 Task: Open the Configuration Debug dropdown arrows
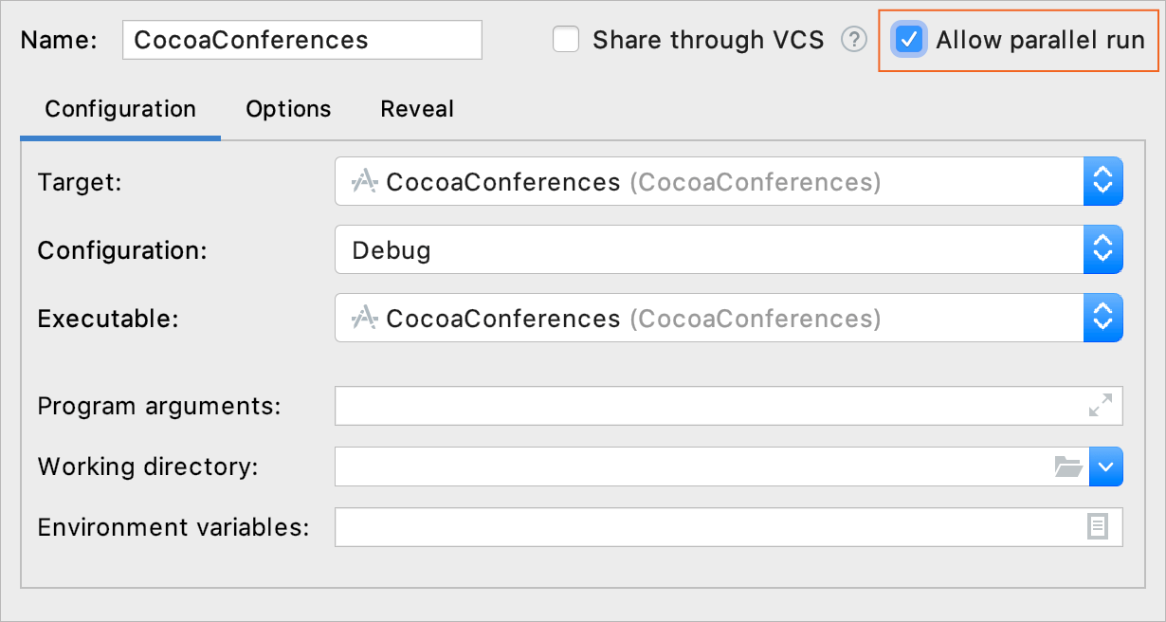click(1102, 249)
